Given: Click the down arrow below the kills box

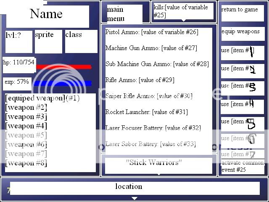Looking at the screenshot, I should coord(184,20).
